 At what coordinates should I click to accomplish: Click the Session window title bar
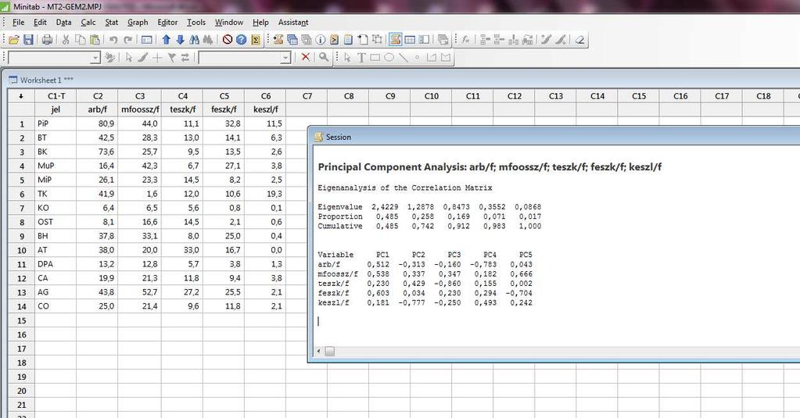(556, 138)
